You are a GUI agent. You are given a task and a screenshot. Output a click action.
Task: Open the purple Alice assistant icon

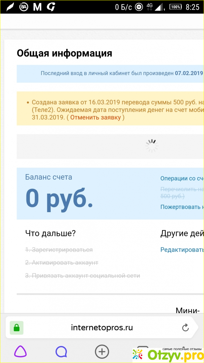click(20, 351)
